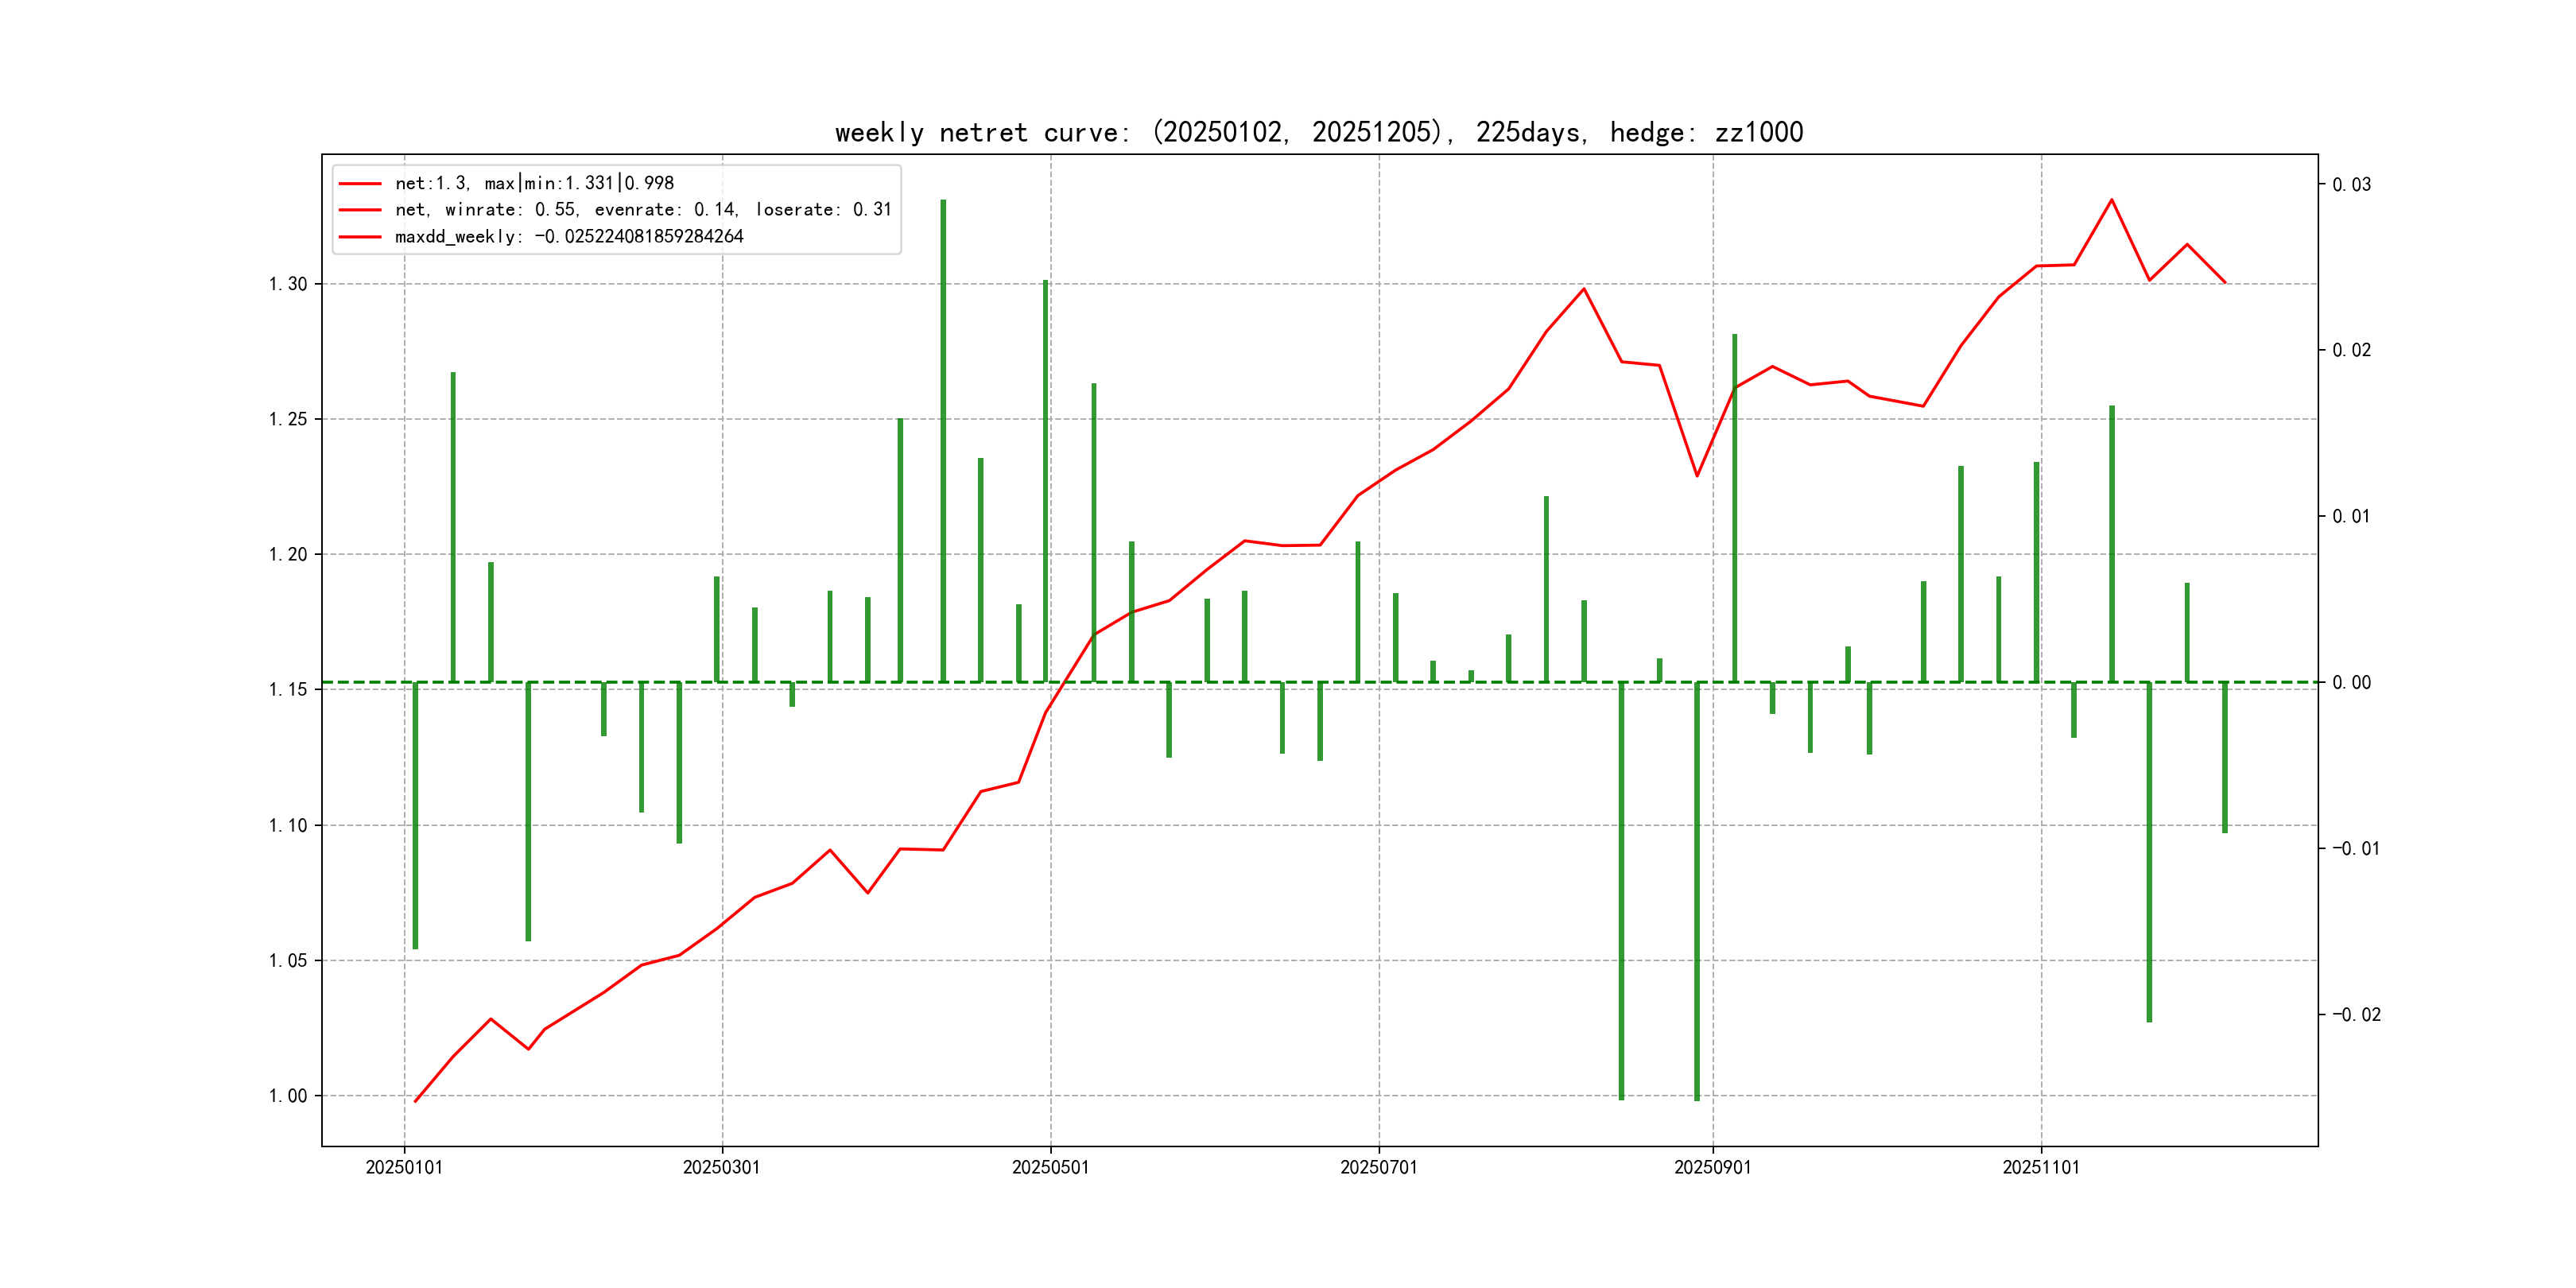Click the 0.03 right y-axis label
This screenshot has width=2576, height=1288.
[2351, 185]
